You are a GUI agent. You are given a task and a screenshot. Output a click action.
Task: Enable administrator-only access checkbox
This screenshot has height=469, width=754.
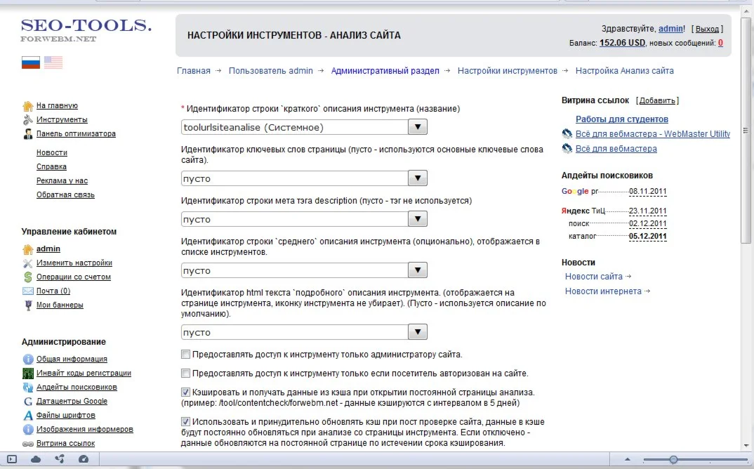(186, 355)
